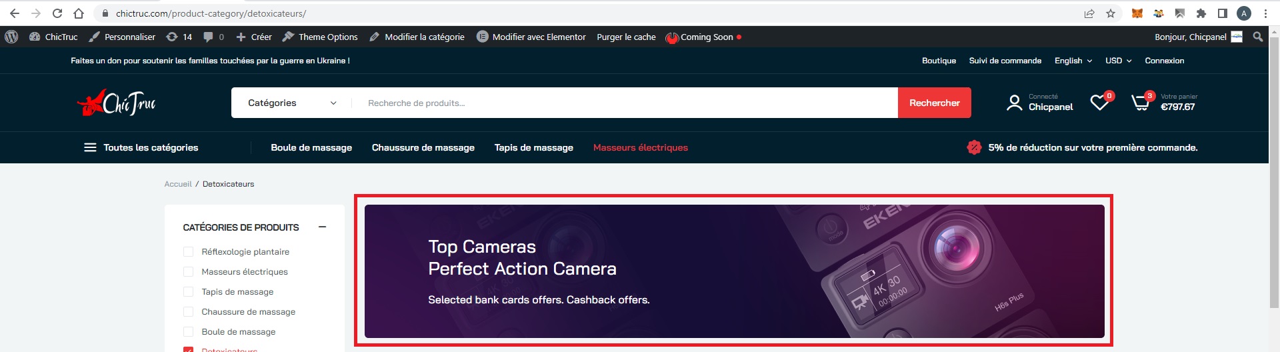Open the Chicpanel user account icon

point(1014,103)
